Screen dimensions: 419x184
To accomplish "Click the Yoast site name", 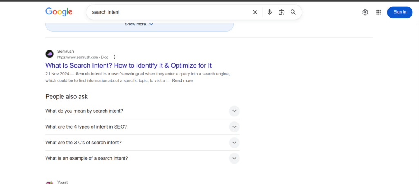I will (x=62, y=182).
